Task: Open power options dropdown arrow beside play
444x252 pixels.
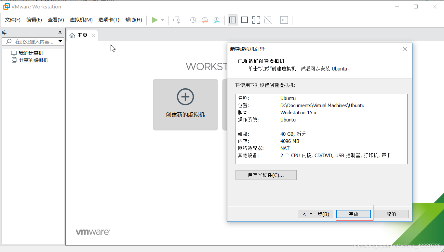Action: 163,20
